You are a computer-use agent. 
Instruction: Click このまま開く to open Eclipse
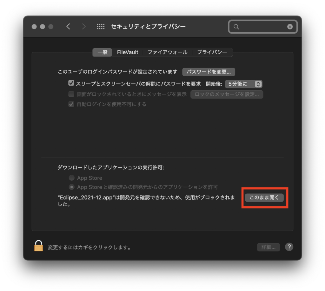[264, 197]
